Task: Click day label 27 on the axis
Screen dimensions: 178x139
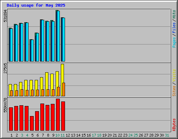Action: [x=146, y=135]
